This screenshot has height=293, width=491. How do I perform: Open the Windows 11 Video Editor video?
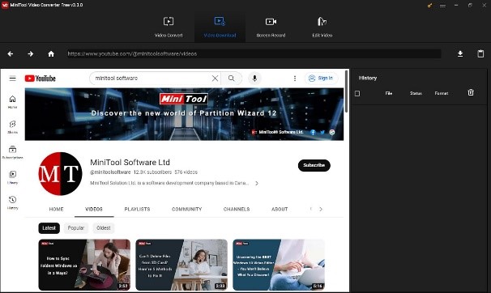(x=279, y=265)
